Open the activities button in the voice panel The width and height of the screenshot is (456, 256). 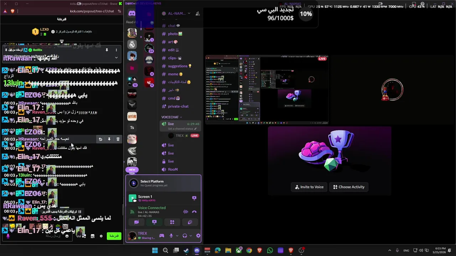[172, 222]
